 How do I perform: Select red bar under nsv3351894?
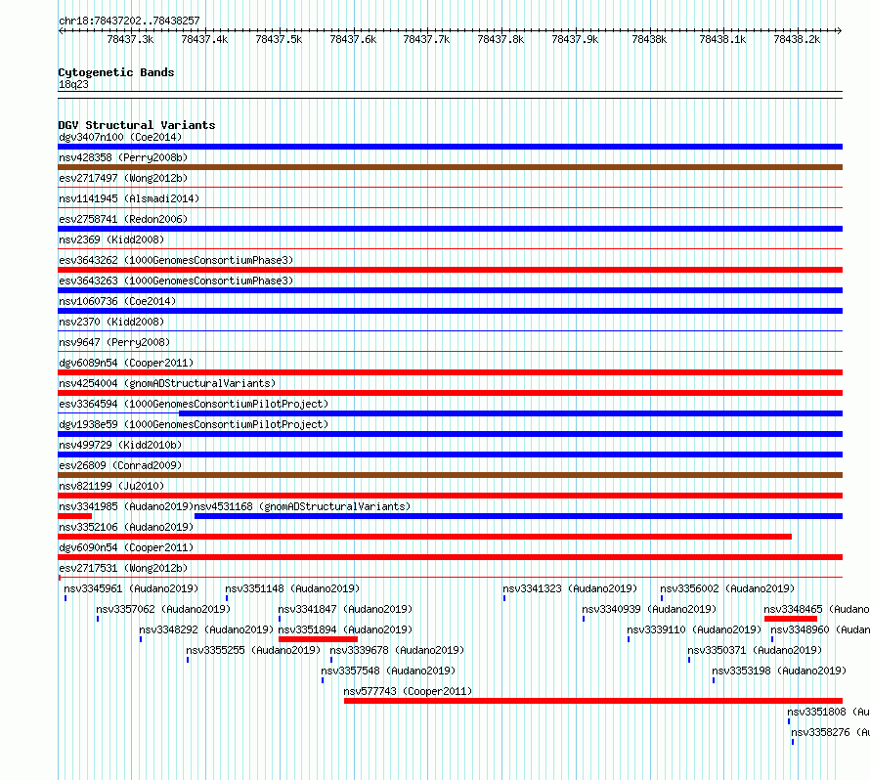tap(318, 639)
